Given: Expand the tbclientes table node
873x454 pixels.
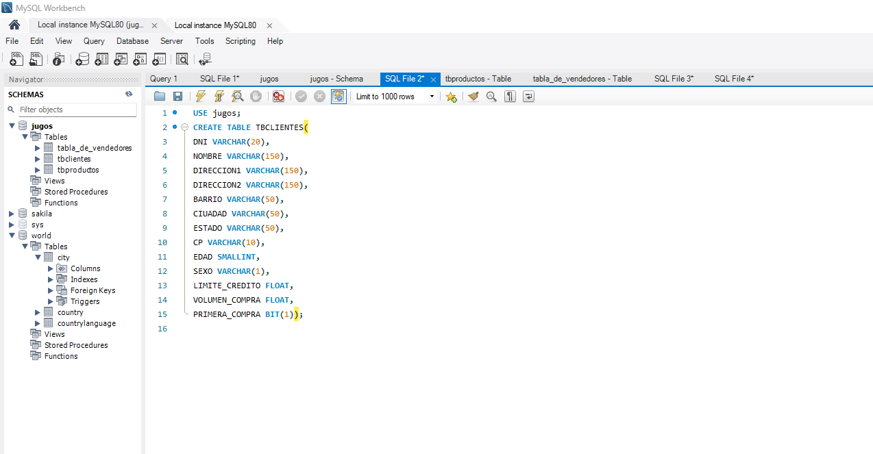Looking at the screenshot, I should click(38, 159).
